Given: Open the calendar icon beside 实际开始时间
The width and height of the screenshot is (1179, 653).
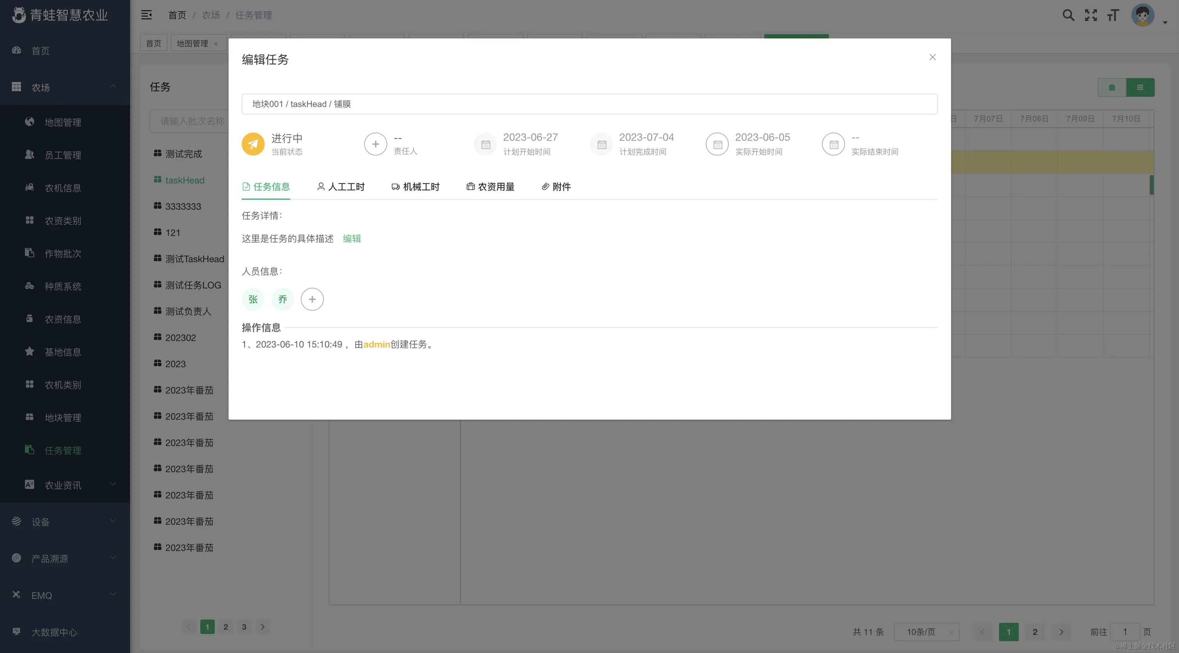Looking at the screenshot, I should click(717, 144).
